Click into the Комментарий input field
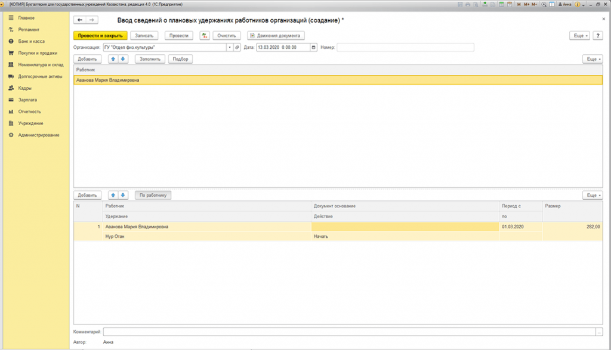Screen dimensions: 611x350 [349, 332]
